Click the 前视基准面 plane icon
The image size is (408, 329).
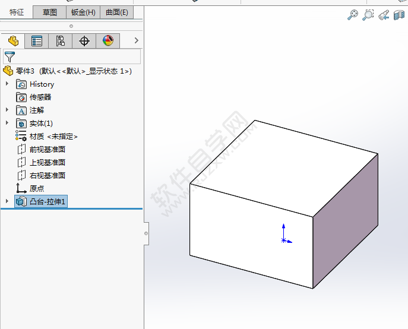21,149
